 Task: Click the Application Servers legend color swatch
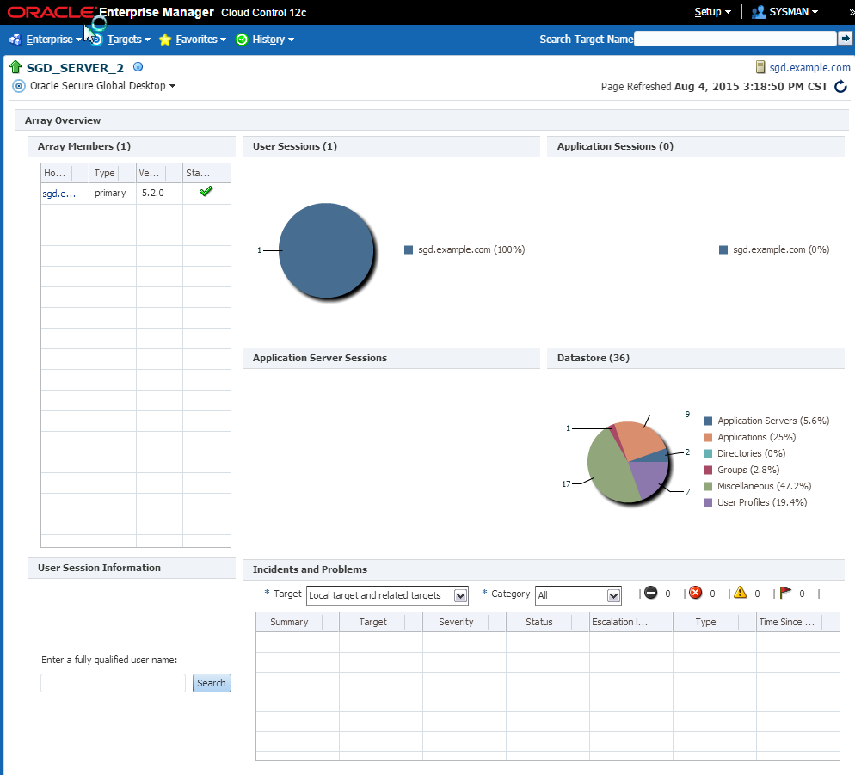[708, 421]
